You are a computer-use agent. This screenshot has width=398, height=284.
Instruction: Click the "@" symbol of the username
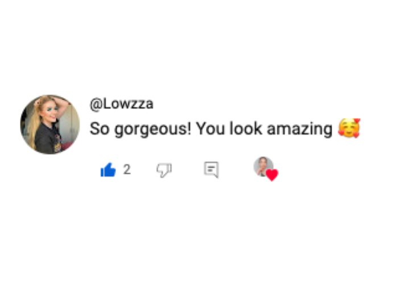pos(96,104)
